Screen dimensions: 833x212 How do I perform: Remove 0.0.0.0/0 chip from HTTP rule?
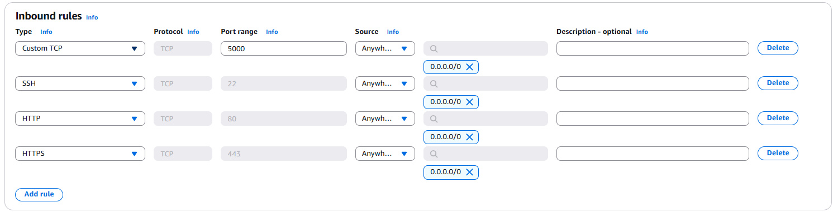tap(469, 137)
